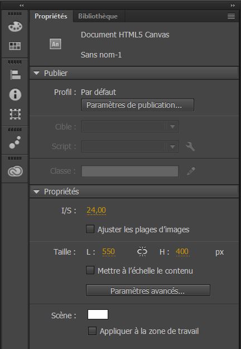The width and height of the screenshot is (241, 349).
Task: Click the white Scène color swatch
Action: click(98, 314)
